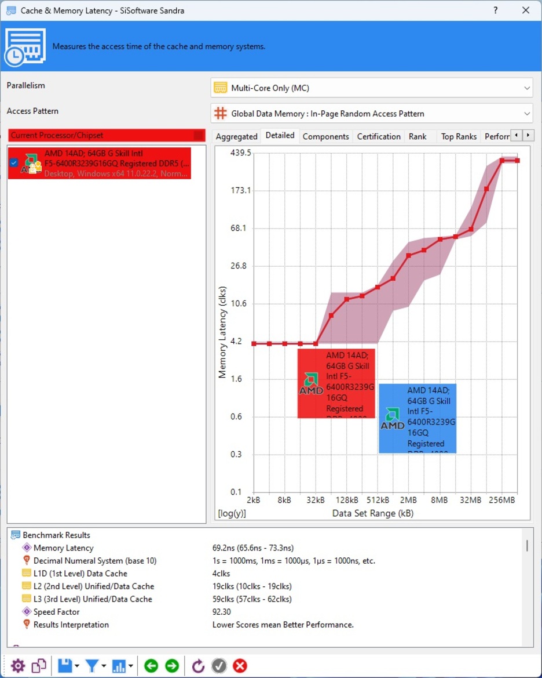Click the Speed Factor diamond icon
542x678 pixels.
(27, 611)
